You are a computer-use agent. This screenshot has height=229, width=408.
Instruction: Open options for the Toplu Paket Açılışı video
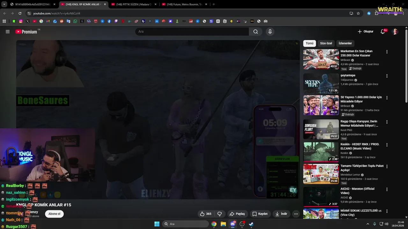coord(387,166)
